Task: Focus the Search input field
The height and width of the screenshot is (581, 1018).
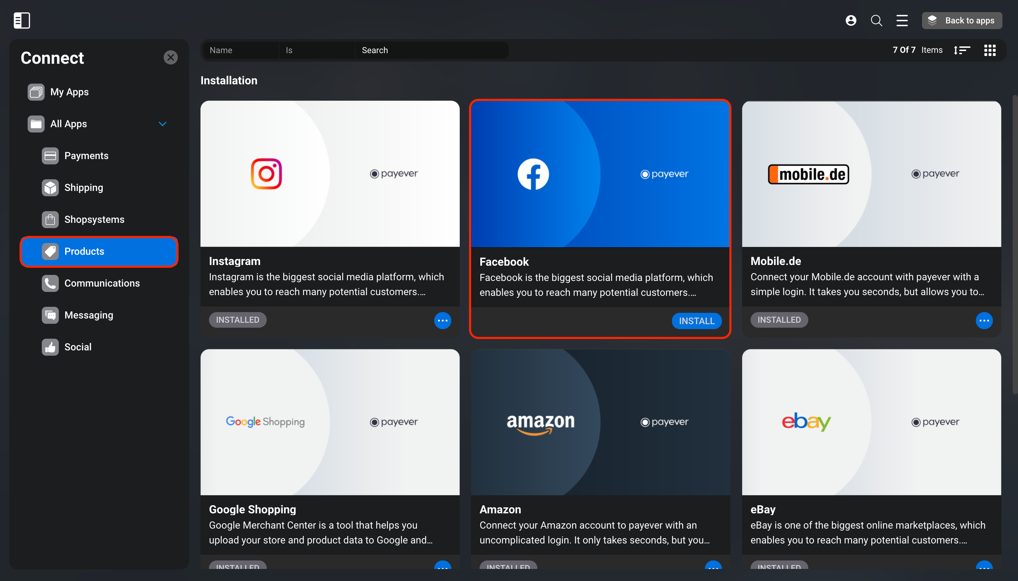Action: [432, 50]
